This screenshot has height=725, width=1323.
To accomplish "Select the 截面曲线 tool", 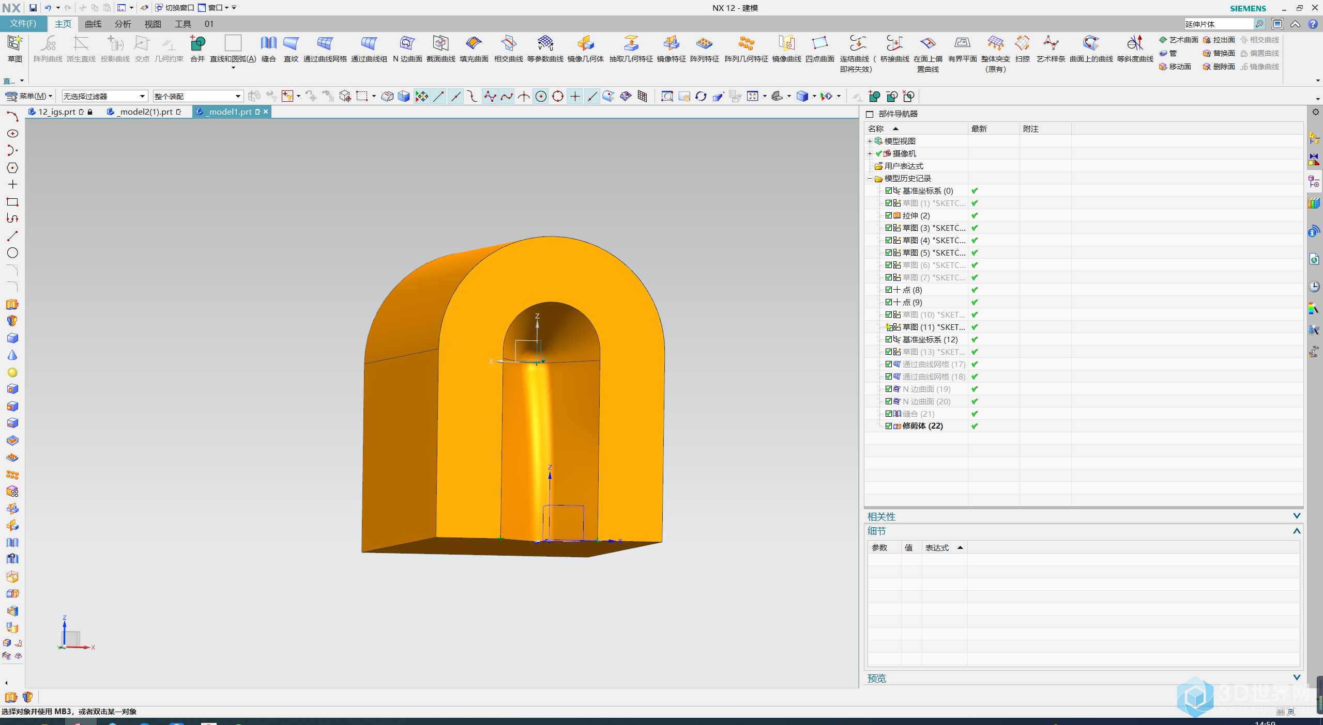I will point(440,49).
